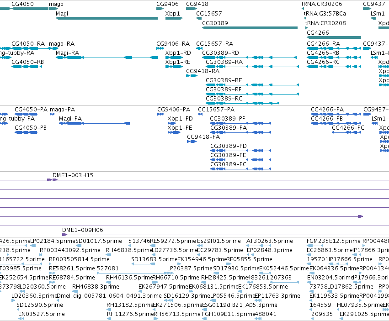This screenshot has height=321, width=389.
Task: Select the CG30389-RC transcript
Action: pos(243,103)
